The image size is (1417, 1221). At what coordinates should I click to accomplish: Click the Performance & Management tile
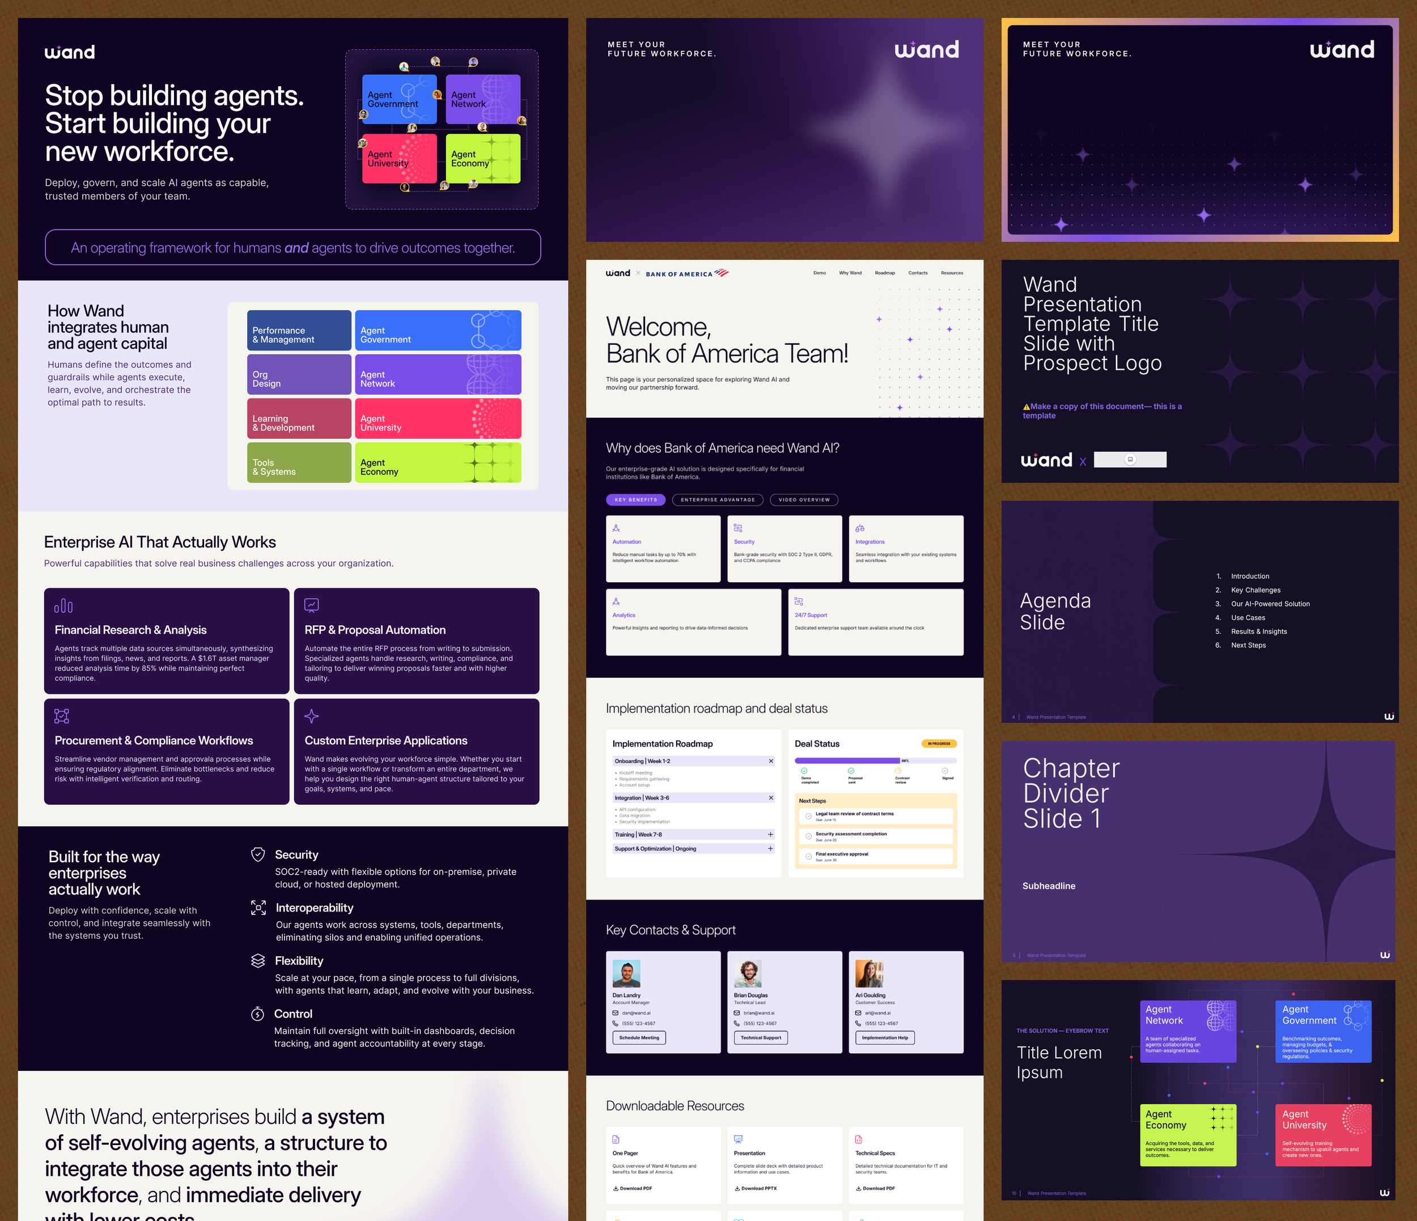299,330
